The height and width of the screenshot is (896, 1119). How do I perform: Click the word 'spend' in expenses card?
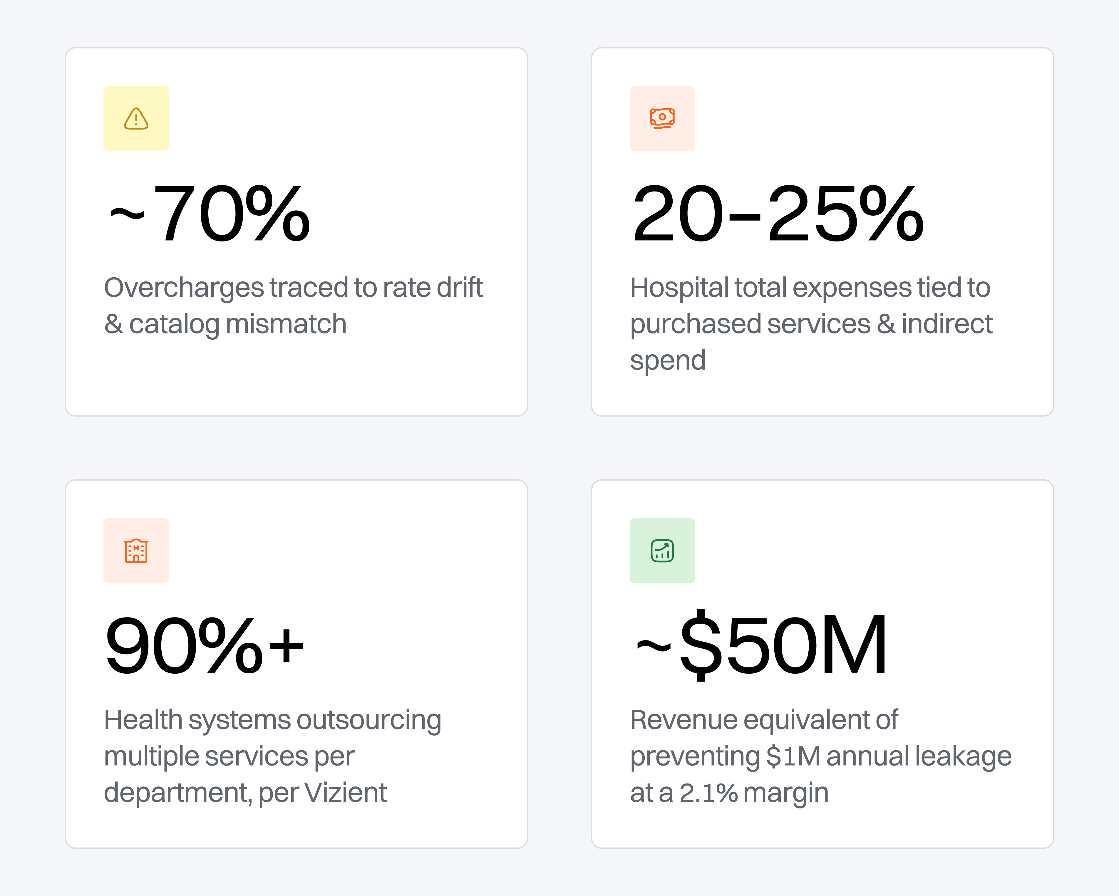click(668, 361)
